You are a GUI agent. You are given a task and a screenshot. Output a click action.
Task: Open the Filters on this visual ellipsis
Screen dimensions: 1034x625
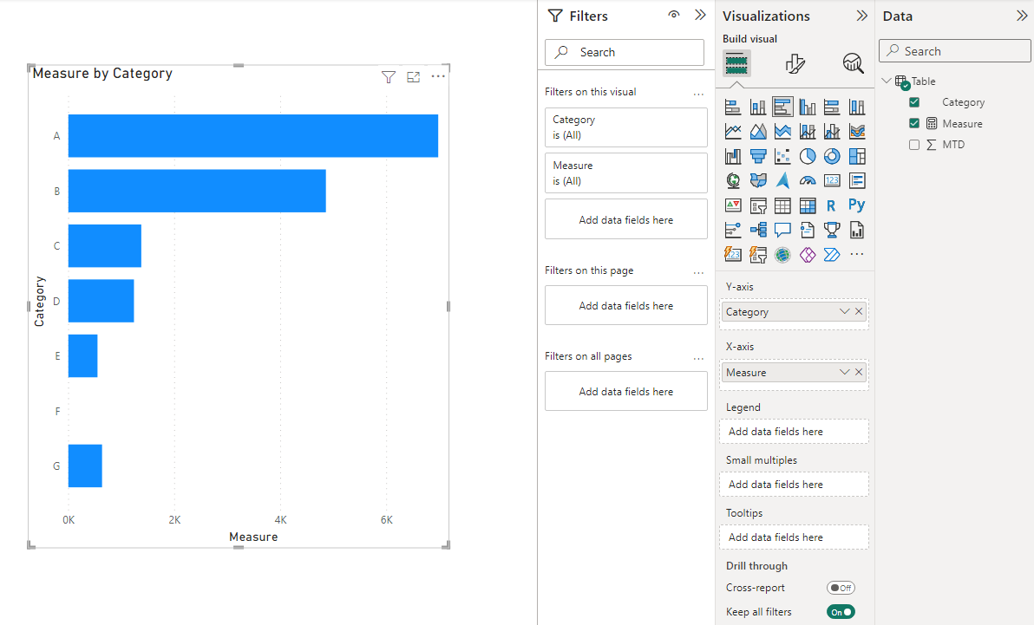pos(698,94)
